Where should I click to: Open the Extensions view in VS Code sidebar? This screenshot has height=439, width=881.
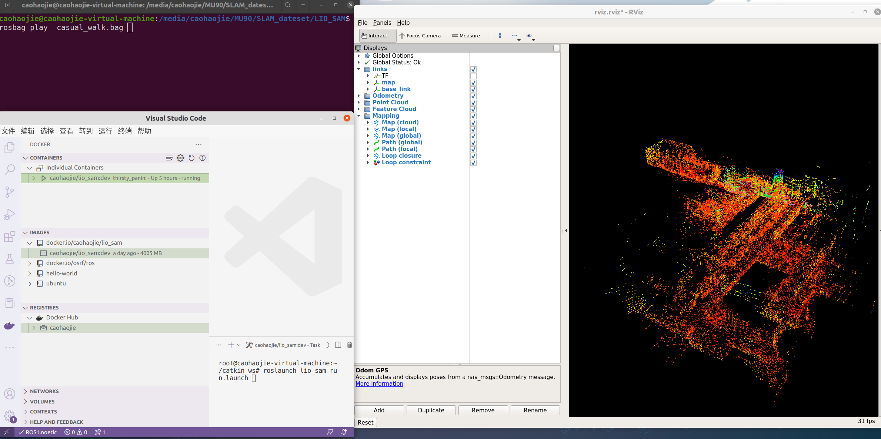[10, 236]
